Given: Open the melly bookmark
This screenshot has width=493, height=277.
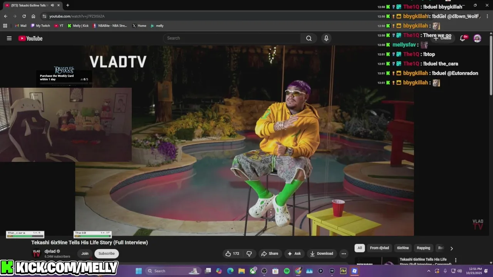Looking at the screenshot, I should point(157,26).
